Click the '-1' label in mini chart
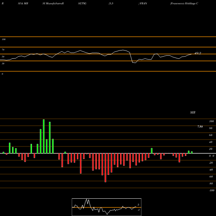Viewport: 216px width, 216px height. 139,210
